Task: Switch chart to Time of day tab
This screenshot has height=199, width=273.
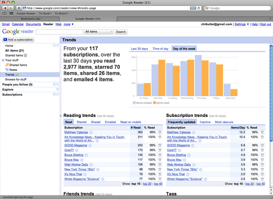Action: pyautogui.click(x=160, y=49)
